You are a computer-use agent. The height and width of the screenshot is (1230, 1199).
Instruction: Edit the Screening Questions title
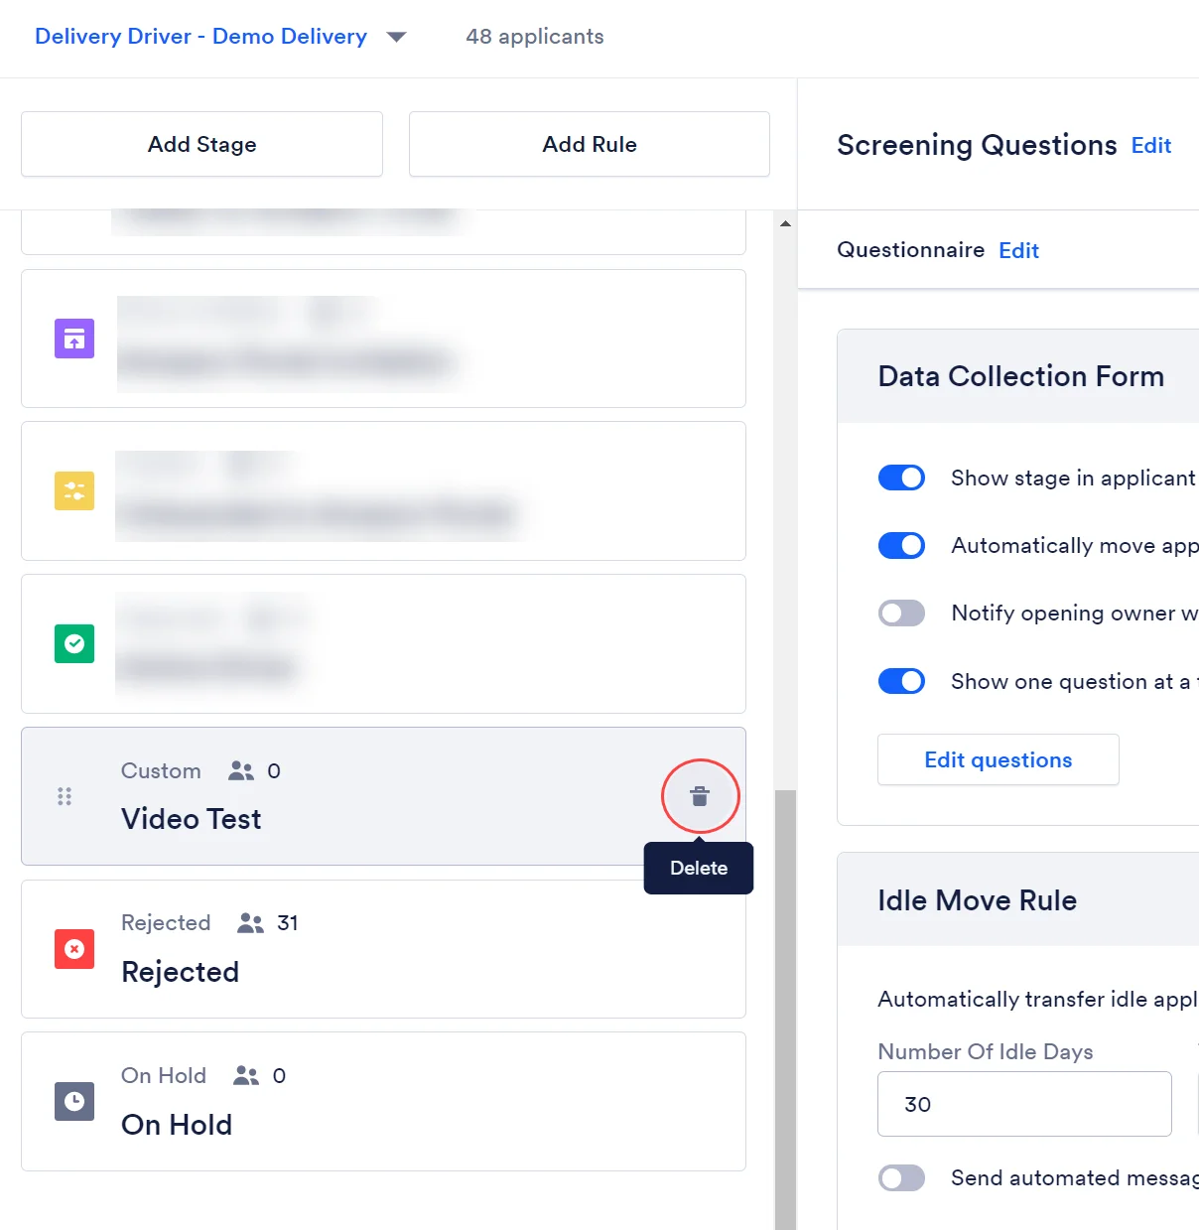tap(1151, 146)
